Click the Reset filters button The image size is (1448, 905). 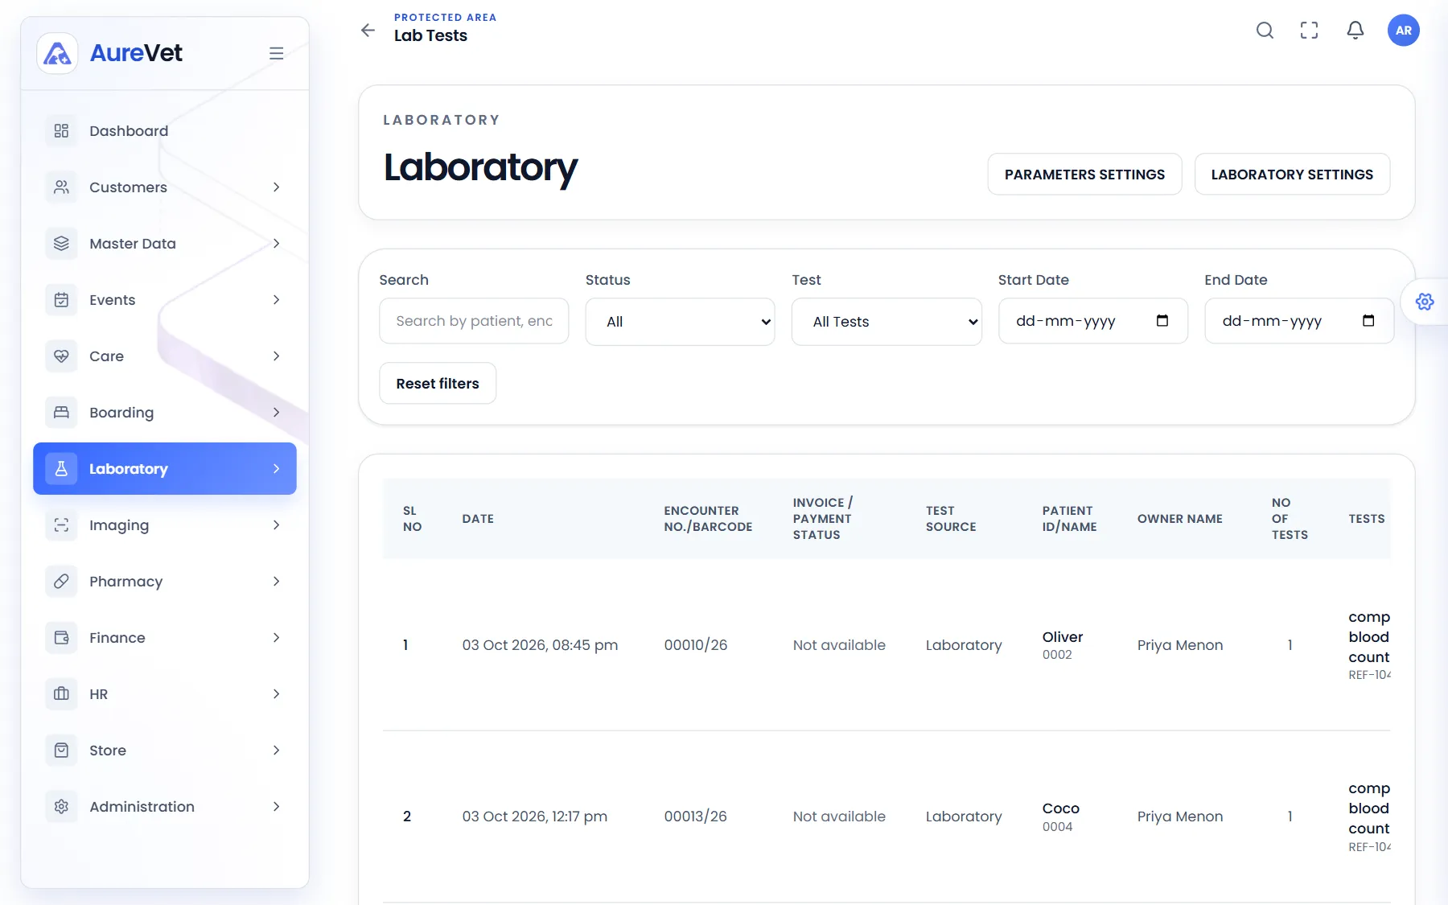click(x=438, y=384)
